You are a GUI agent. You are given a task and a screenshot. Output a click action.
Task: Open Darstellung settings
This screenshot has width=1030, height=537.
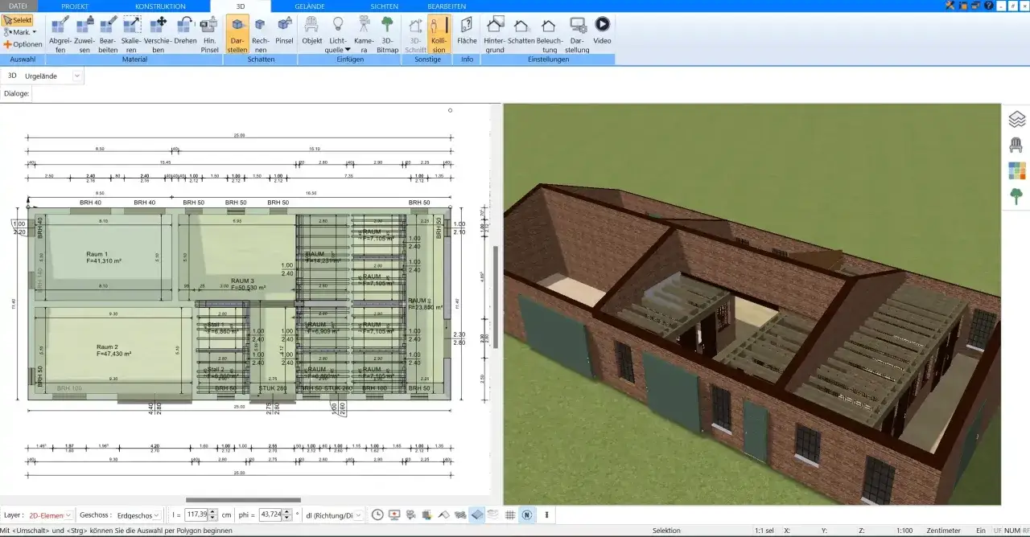[x=578, y=34]
